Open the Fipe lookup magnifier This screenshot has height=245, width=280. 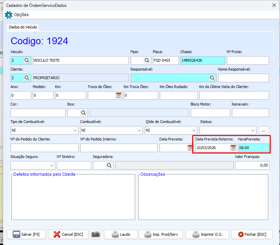coord(147,60)
